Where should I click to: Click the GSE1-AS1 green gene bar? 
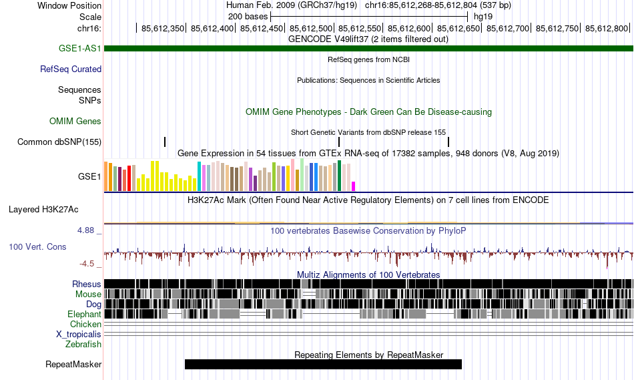click(368, 49)
